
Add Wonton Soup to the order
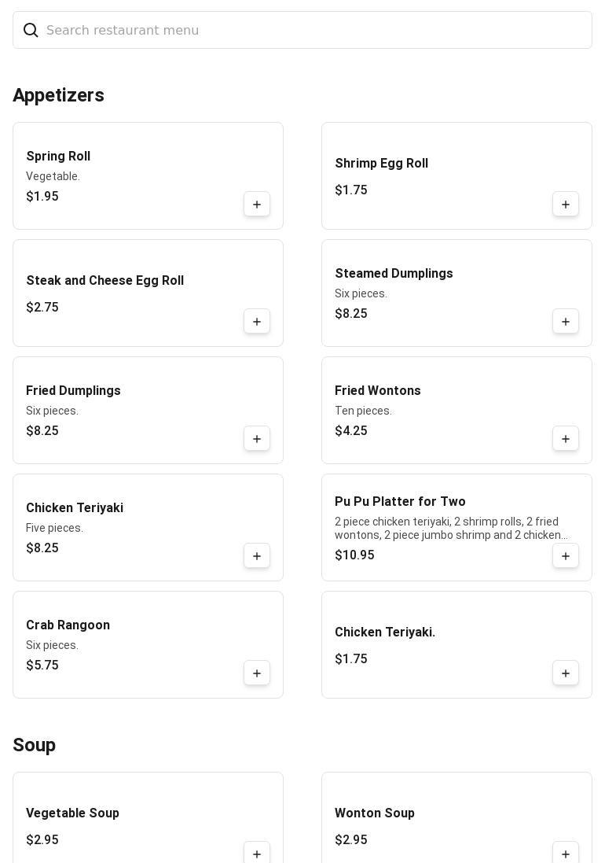(566, 854)
